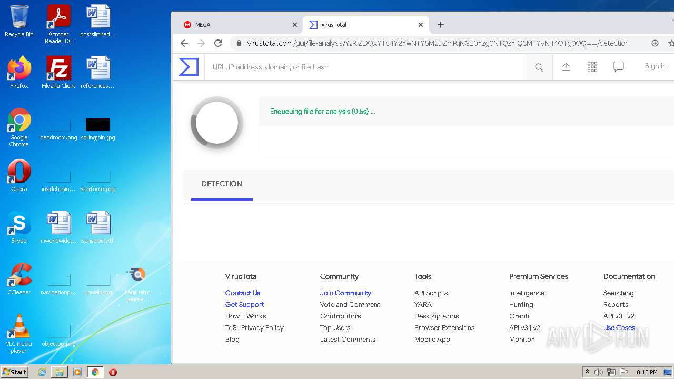Screen dimensions: 674x379
Task: Click the volume icon in system tray
Action: [x=599, y=372]
